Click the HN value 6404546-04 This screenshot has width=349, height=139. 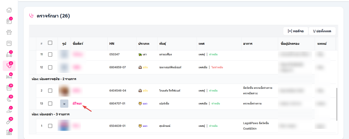click(x=118, y=91)
